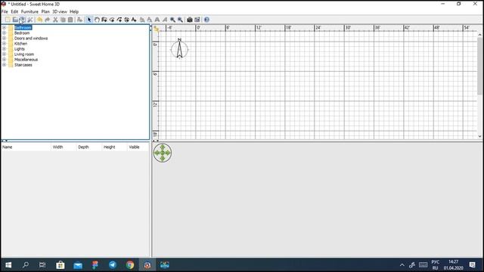The width and height of the screenshot is (484, 272).
Task: Open the Help menu
Action: (74, 11)
